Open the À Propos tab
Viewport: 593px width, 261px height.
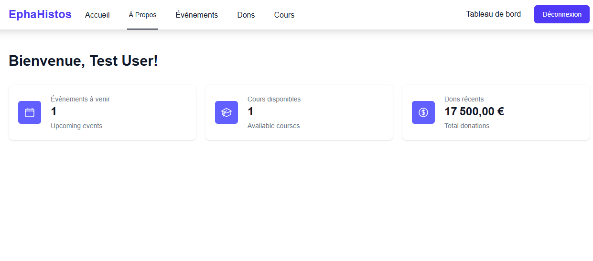coord(142,15)
